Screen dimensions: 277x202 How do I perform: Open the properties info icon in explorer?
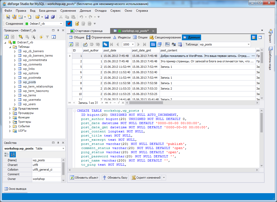[x=54, y=37]
